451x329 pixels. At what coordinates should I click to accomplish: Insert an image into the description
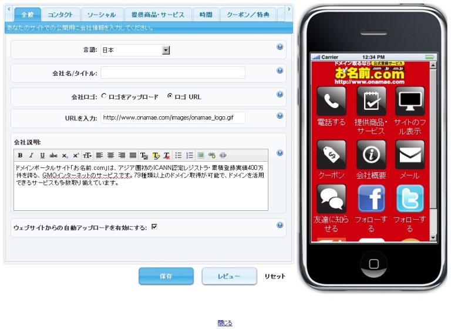(x=201, y=156)
